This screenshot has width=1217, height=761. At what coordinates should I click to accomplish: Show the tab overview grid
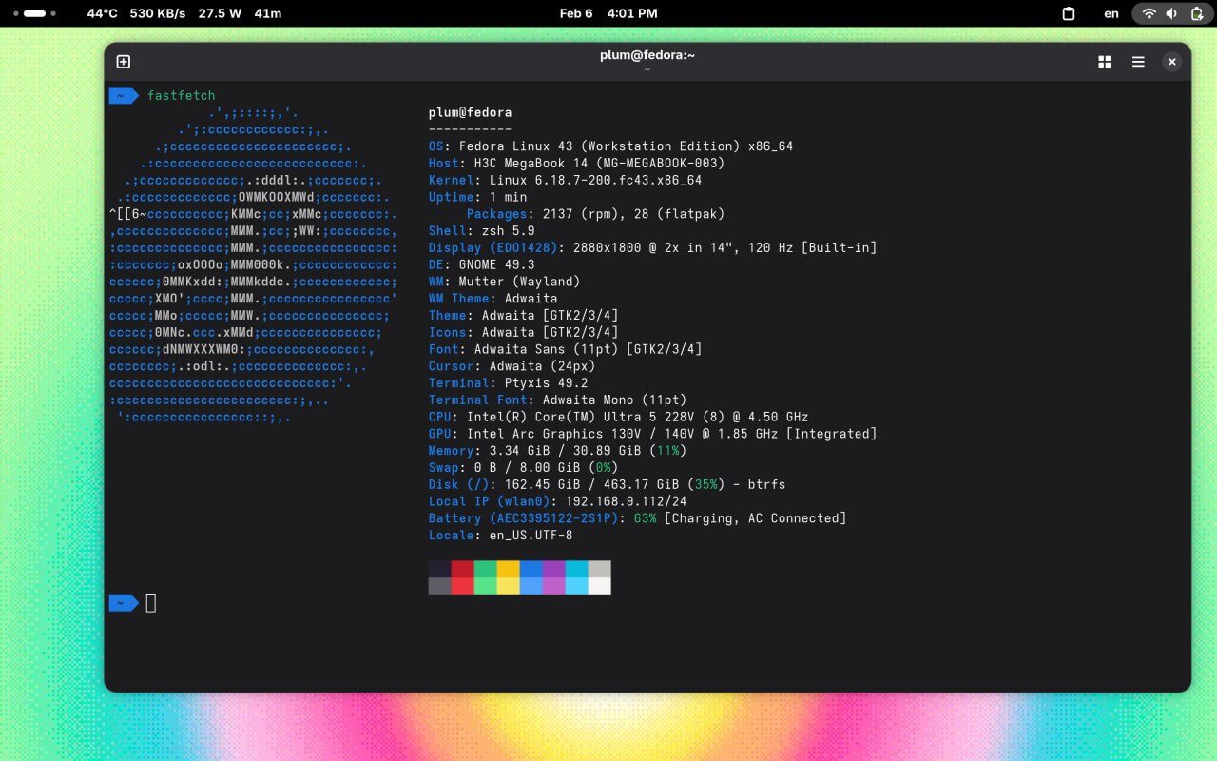click(1104, 62)
